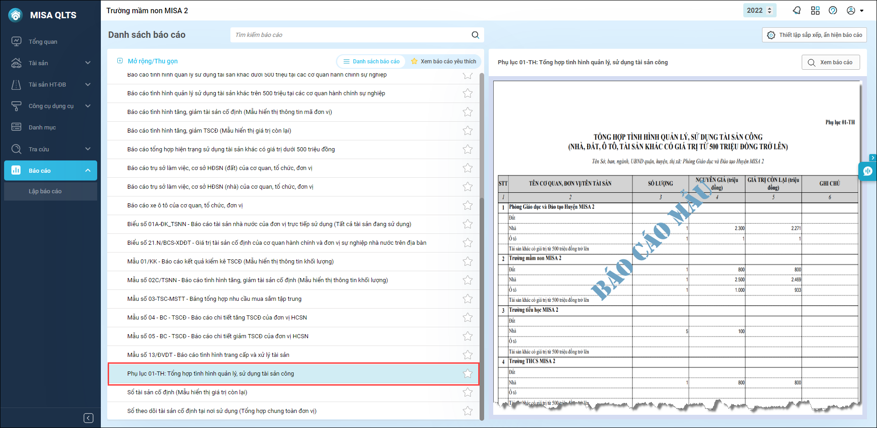The height and width of the screenshot is (428, 877).
Task: Toggle Mở rộng/Thu gọn report list
Action: point(147,61)
